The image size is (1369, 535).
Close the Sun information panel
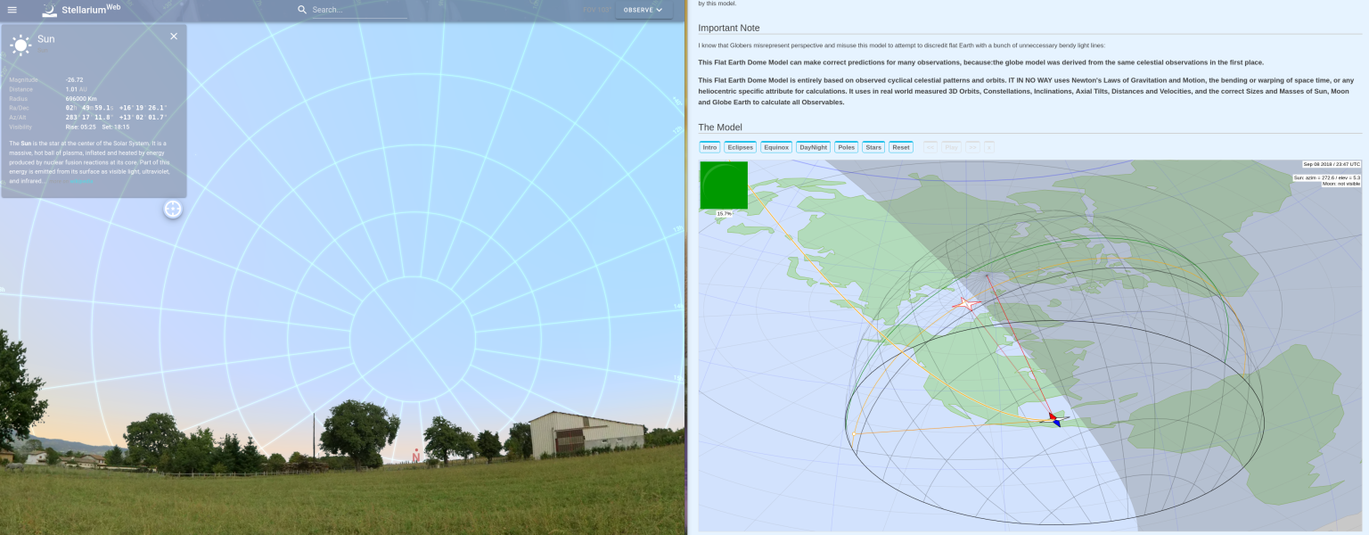click(x=174, y=37)
